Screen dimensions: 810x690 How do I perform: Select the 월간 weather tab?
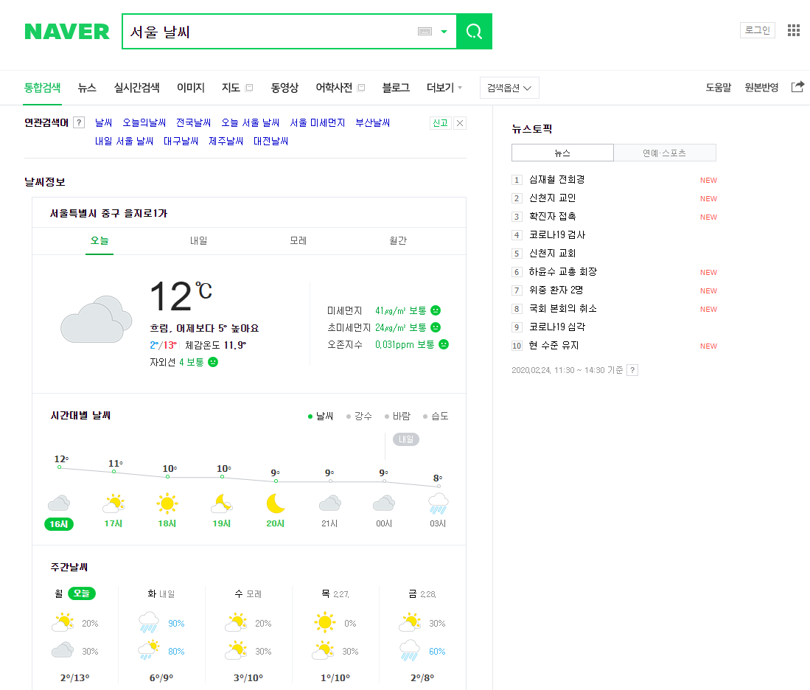click(x=398, y=241)
